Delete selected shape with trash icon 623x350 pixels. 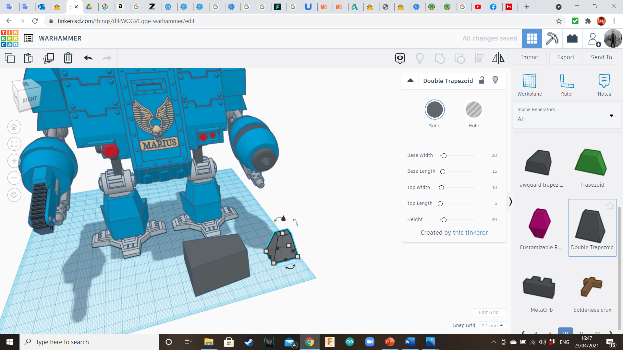point(68,58)
